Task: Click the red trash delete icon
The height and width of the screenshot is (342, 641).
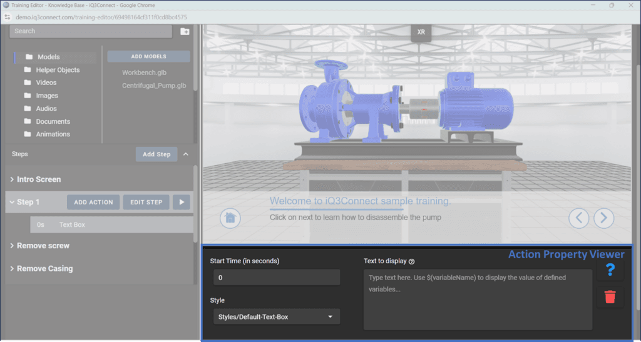Action: click(610, 297)
